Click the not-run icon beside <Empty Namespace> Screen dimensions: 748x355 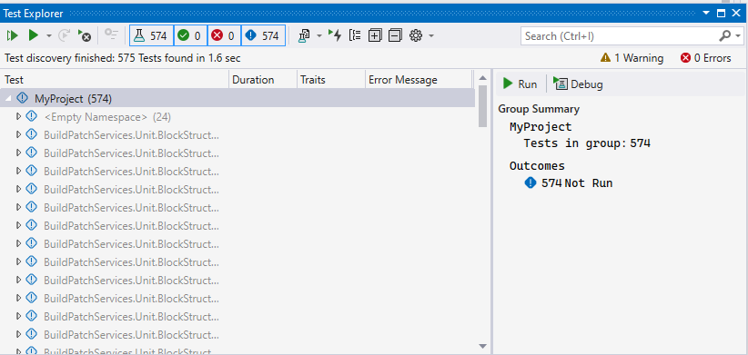32,116
